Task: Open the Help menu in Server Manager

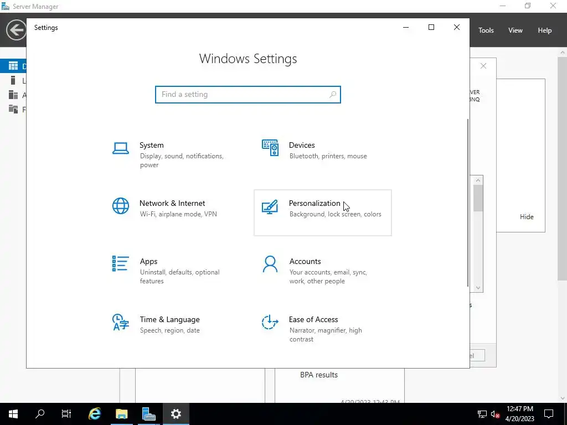Action: [545, 30]
